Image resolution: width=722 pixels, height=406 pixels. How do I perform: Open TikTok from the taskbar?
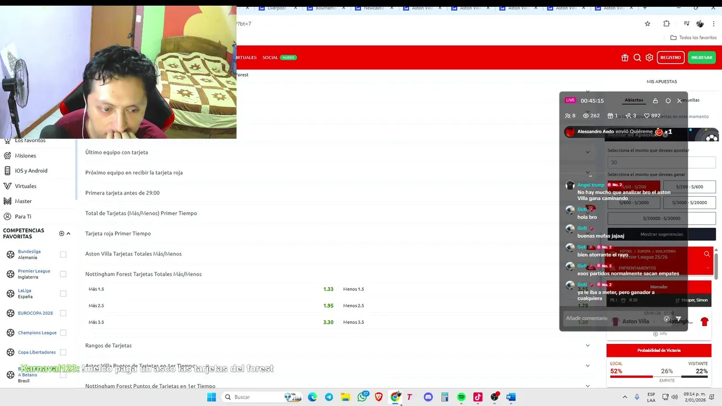[x=478, y=397]
